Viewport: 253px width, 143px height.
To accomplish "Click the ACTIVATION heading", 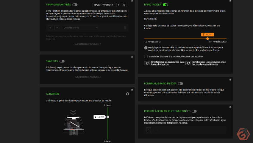I will pyautogui.click(x=52, y=94).
